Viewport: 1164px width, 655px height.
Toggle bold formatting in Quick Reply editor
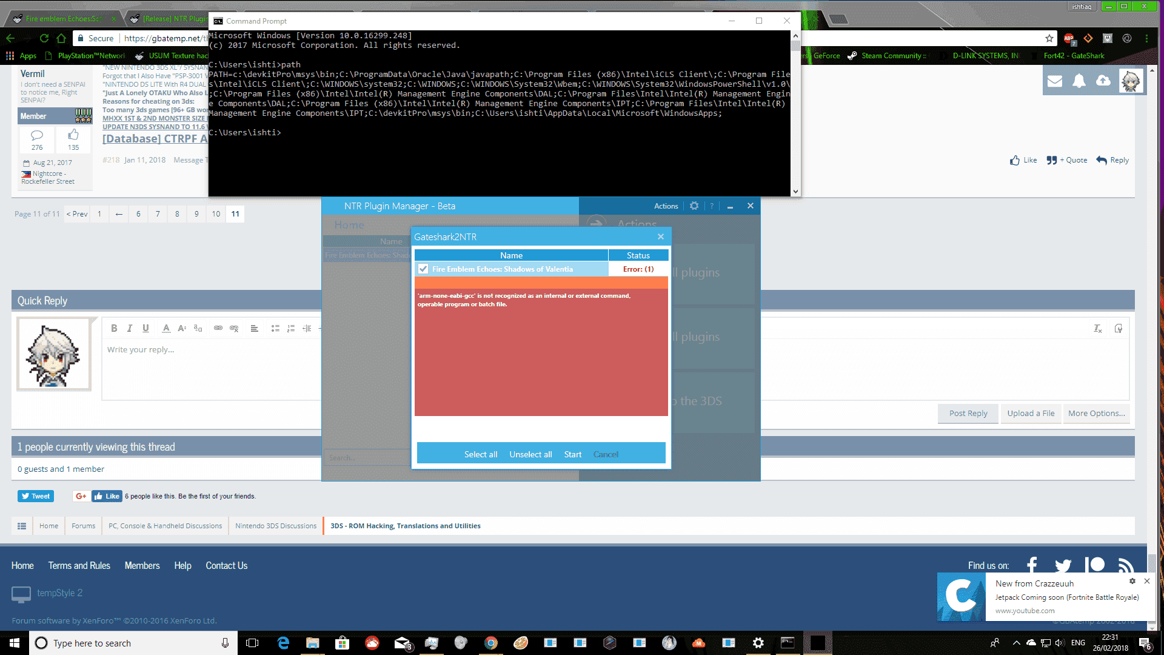(x=114, y=328)
